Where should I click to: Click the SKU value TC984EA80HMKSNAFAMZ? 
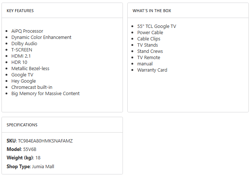[45, 141]
